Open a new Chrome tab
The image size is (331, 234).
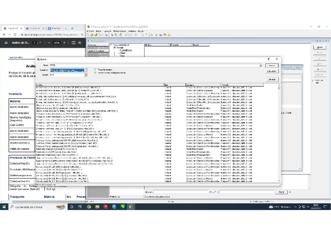(x=72, y=28)
